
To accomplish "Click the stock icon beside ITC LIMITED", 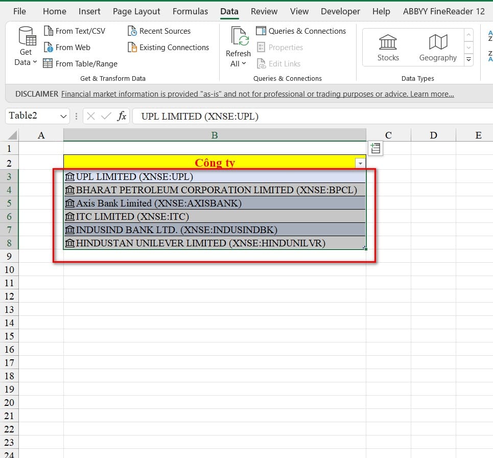I will point(69,216).
